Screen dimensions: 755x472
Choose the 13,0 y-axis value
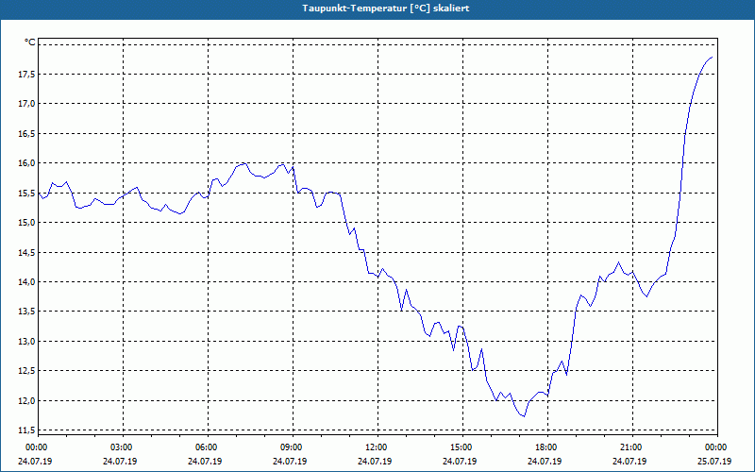coord(27,341)
